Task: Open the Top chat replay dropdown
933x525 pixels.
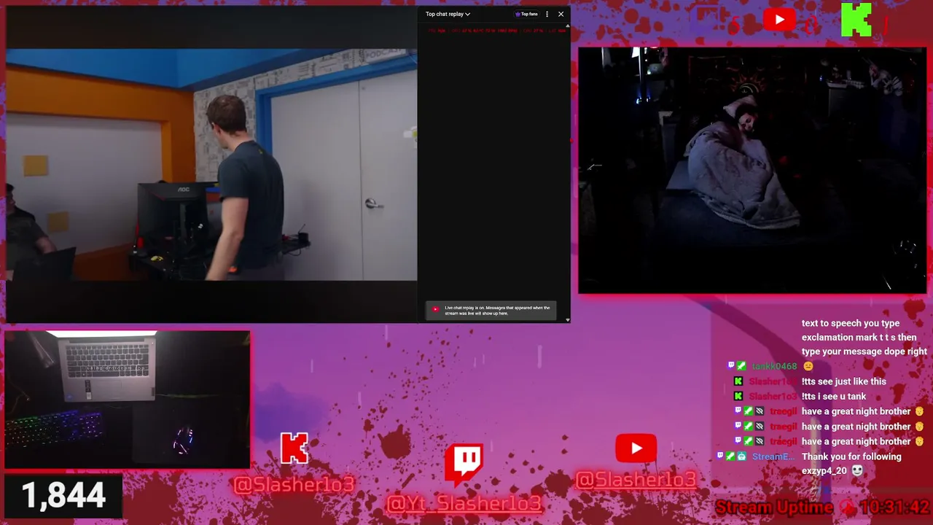Action: [x=448, y=14]
